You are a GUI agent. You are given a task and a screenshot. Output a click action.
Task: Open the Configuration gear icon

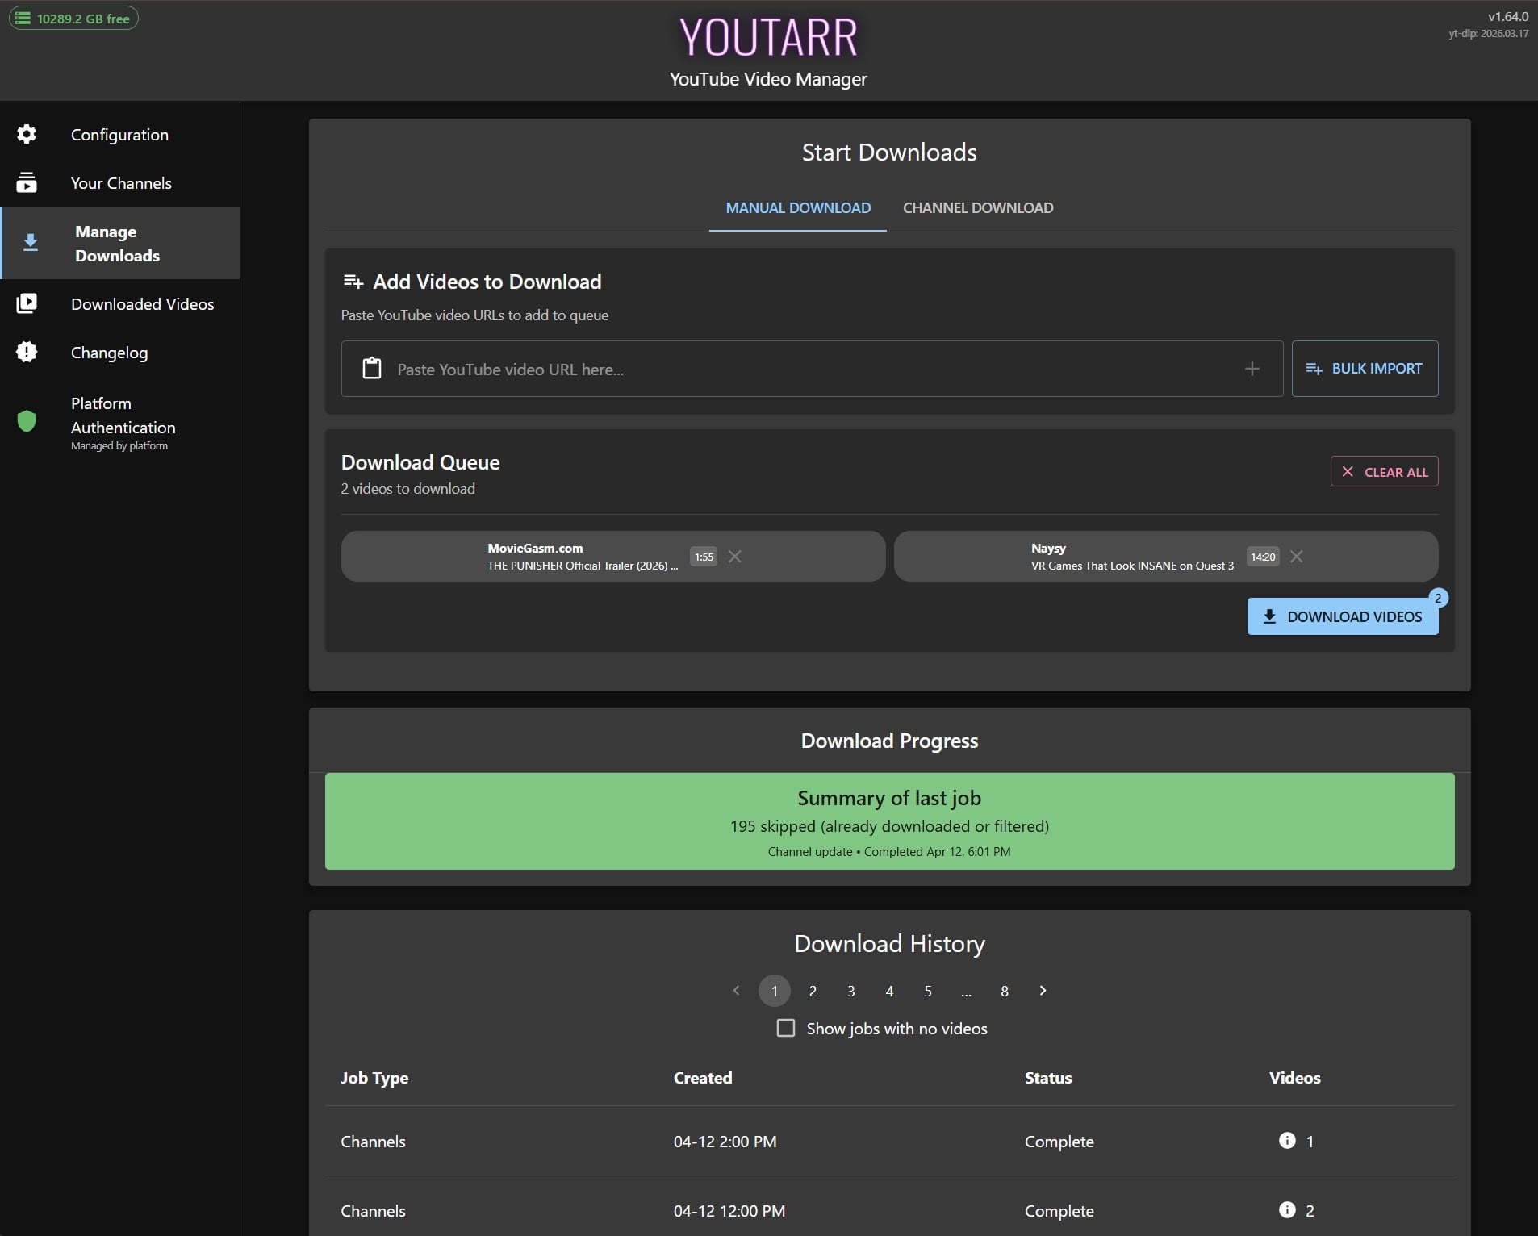point(27,134)
